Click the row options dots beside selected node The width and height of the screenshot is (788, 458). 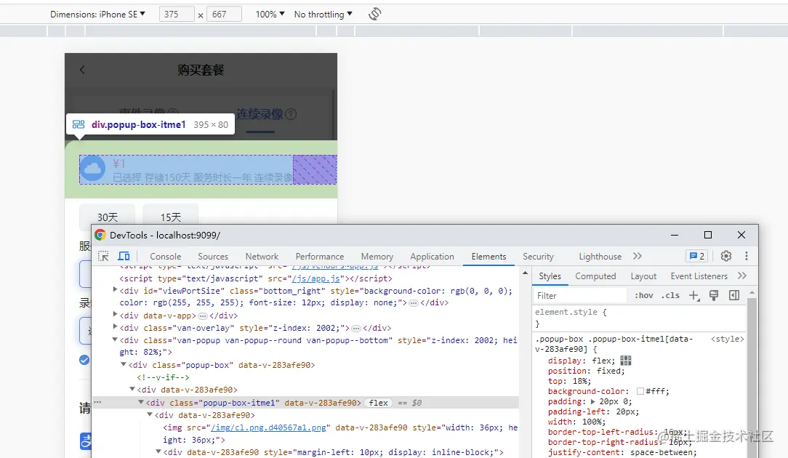(x=97, y=402)
